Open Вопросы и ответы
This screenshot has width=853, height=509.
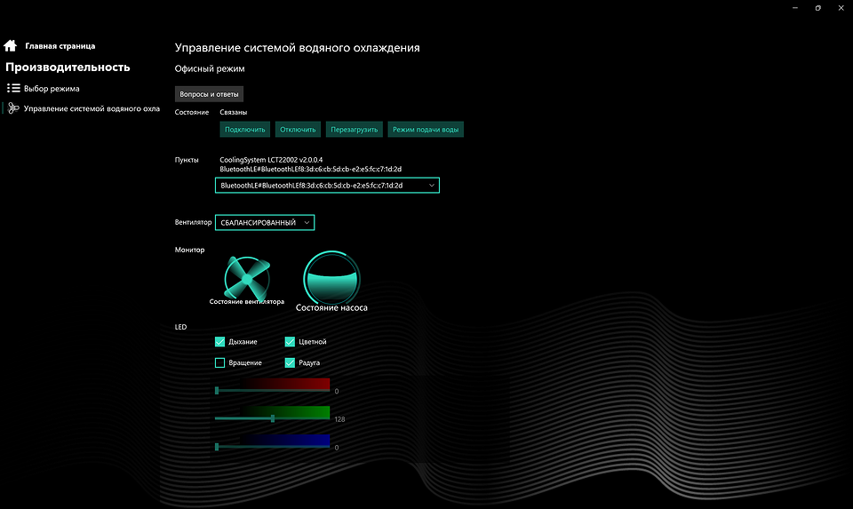tap(209, 94)
